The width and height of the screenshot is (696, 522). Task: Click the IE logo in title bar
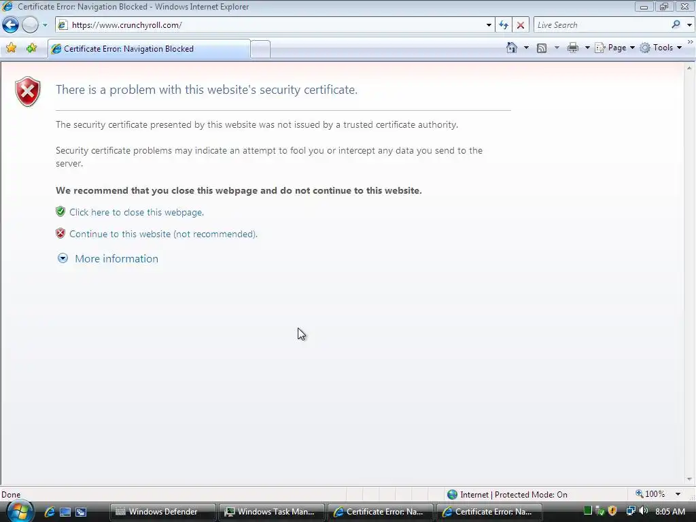coord(7,6)
